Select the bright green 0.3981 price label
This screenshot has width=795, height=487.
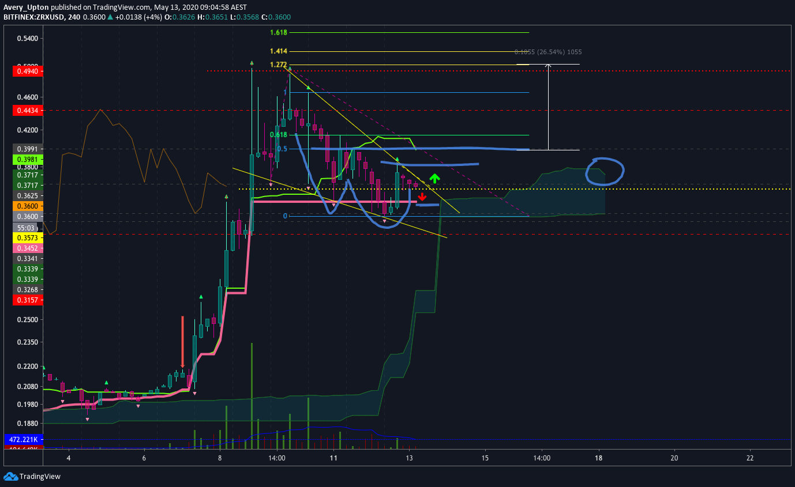tap(27, 160)
